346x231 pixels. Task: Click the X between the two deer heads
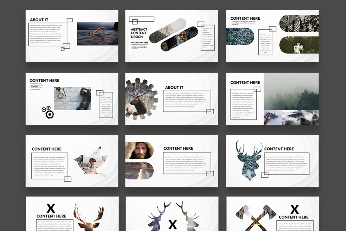(173, 225)
